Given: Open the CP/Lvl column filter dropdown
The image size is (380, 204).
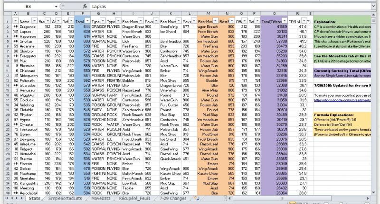Looking at the screenshot, I should 304,22.
